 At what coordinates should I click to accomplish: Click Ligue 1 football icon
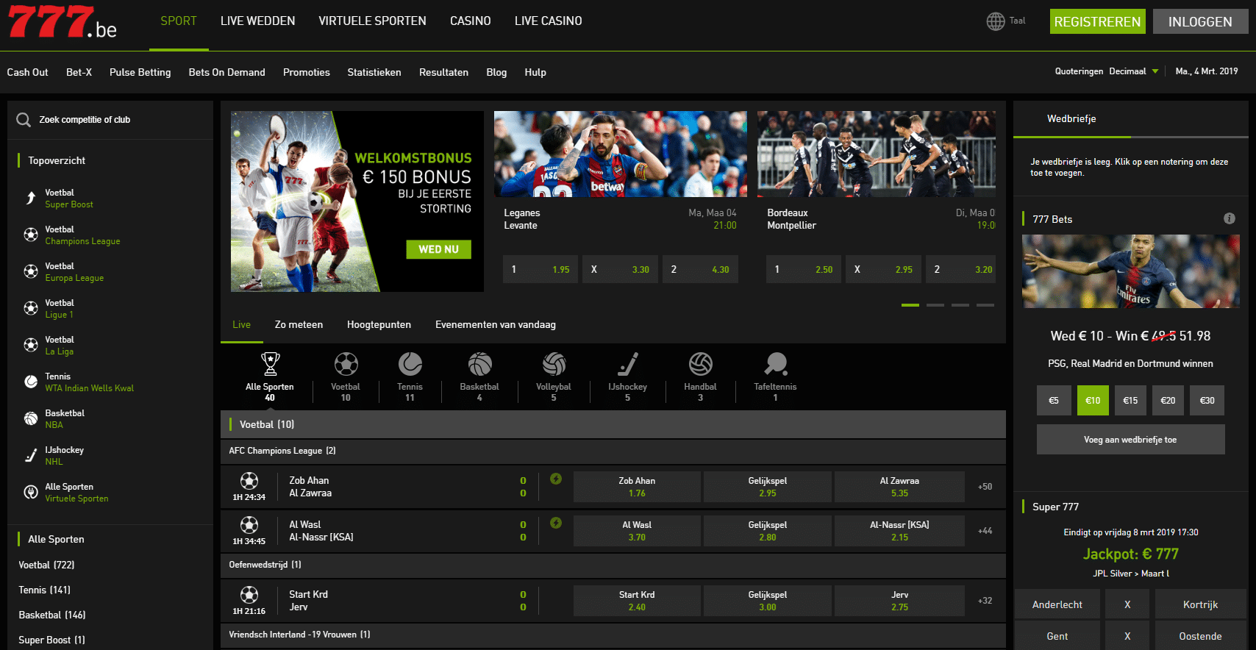click(31, 308)
